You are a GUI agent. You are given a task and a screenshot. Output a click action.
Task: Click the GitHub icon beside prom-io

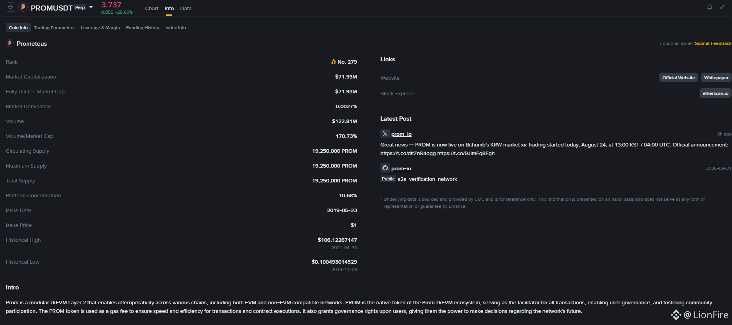(385, 168)
